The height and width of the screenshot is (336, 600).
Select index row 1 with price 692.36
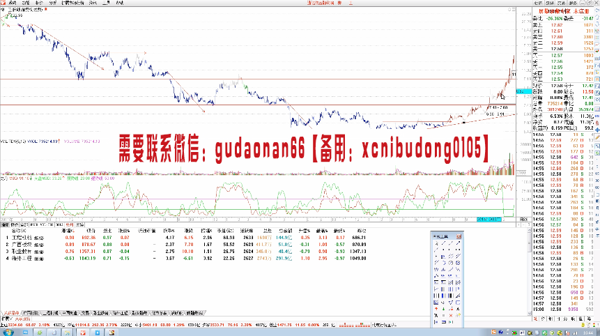(186, 238)
